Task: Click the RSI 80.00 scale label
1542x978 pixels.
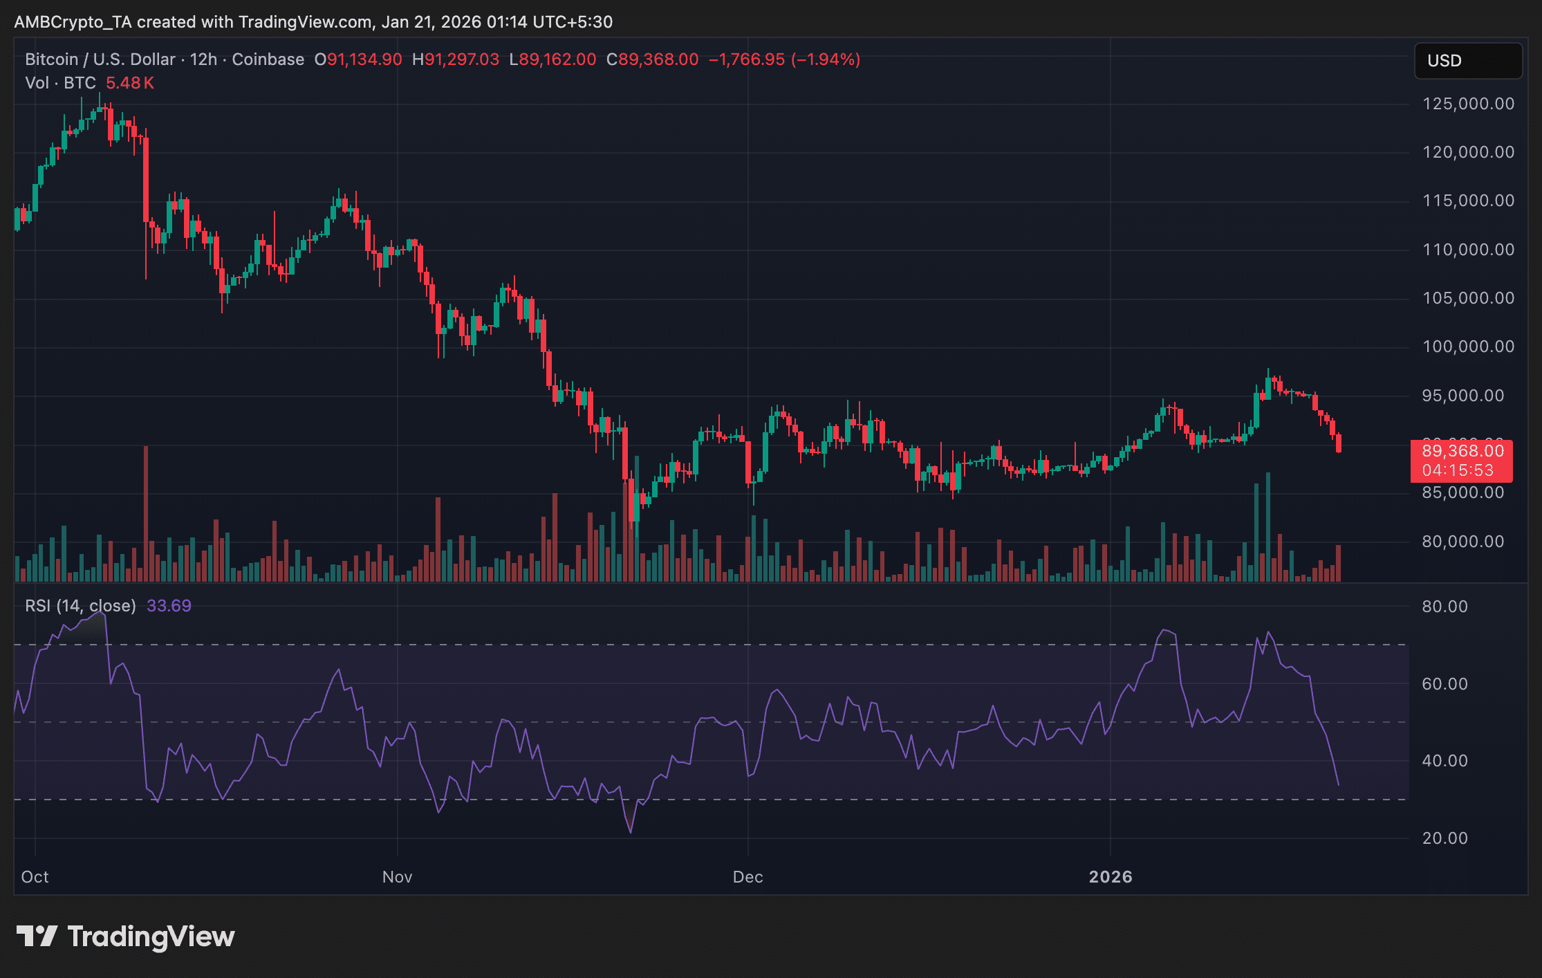Action: (1445, 607)
